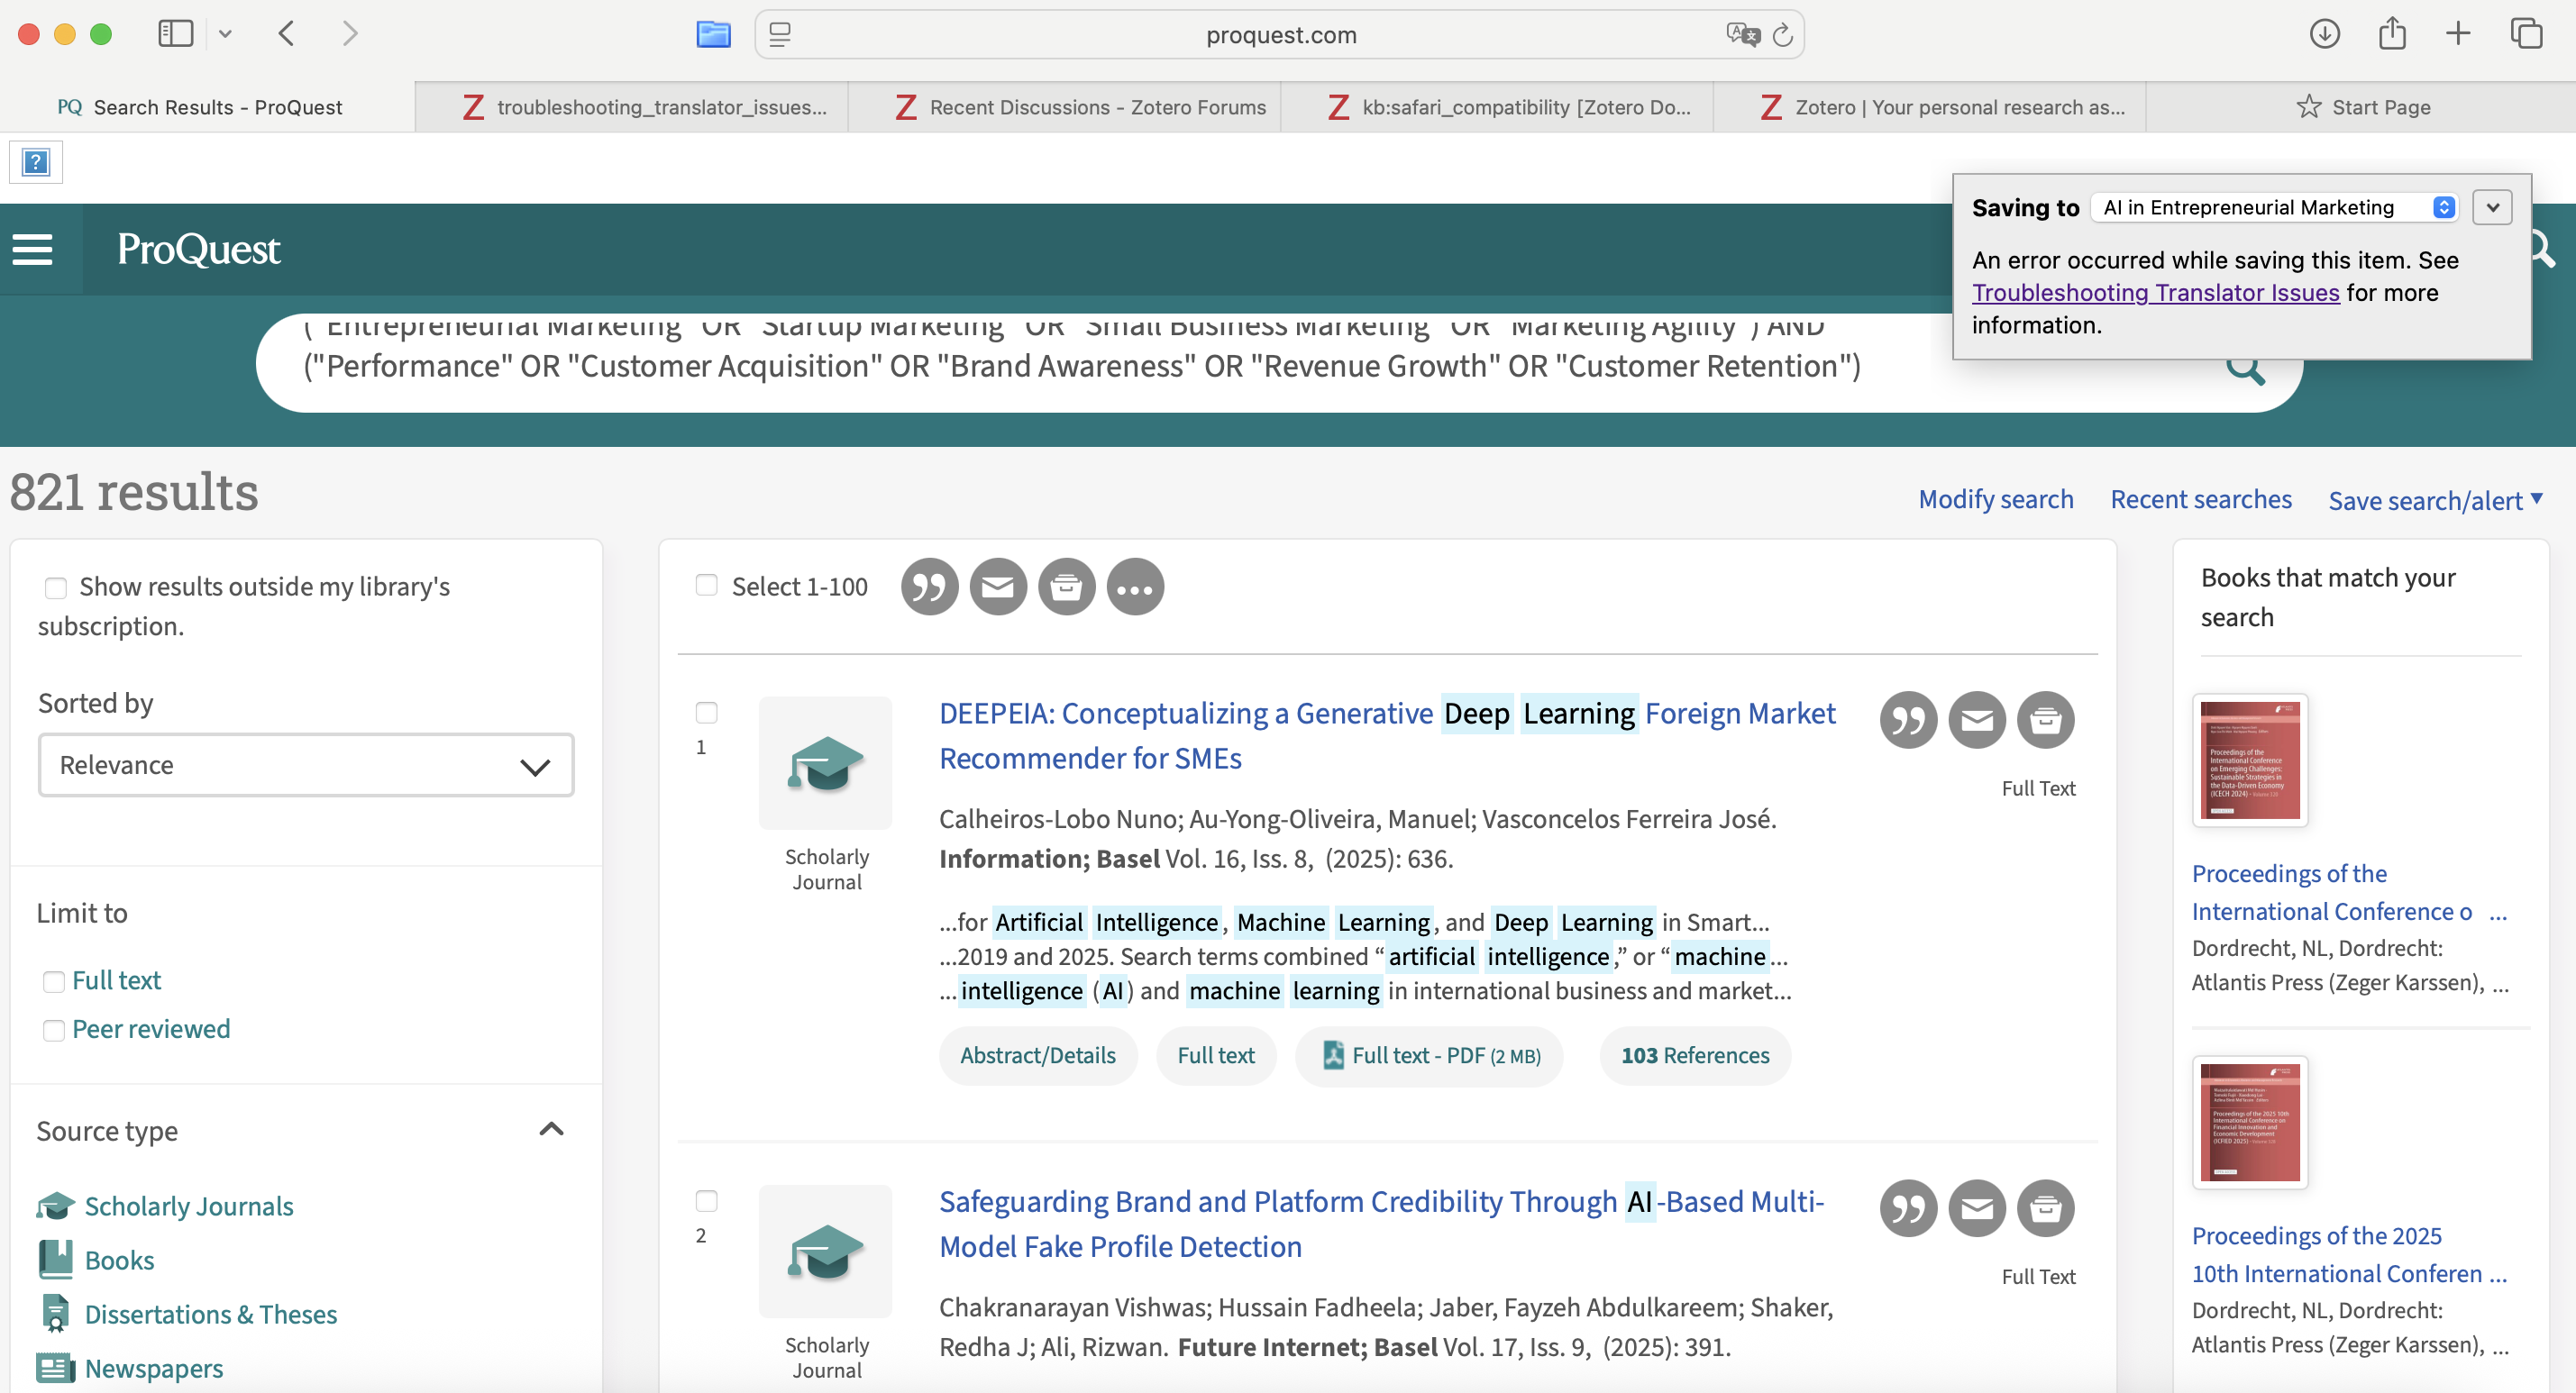Toggle Safari sidebar icon
The image size is (2576, 1393).
[176, 33]
